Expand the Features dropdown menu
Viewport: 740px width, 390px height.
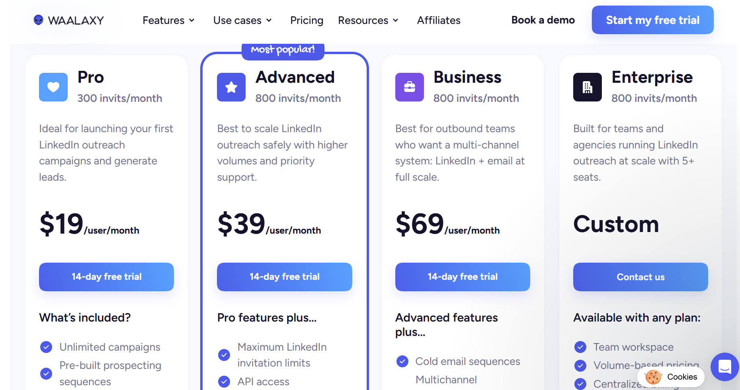pyautogui.click(x=168, y=20)
